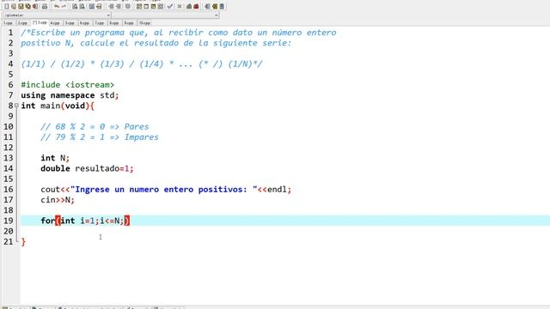Open the (globals) scope dropdown
Image resolution: width=550 pixels, height=309 pixels.
click(57, 15)
